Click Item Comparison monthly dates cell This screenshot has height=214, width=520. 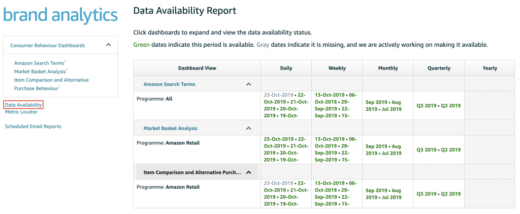click(388, 194)
